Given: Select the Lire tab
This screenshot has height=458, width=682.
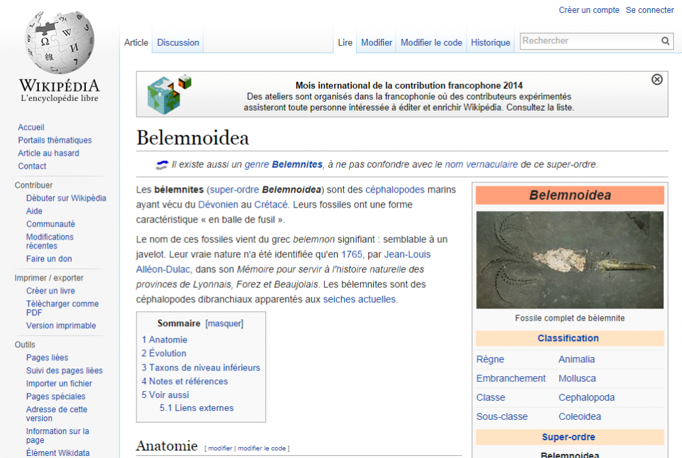Looking at the screenshot, I should pos(345,43).
